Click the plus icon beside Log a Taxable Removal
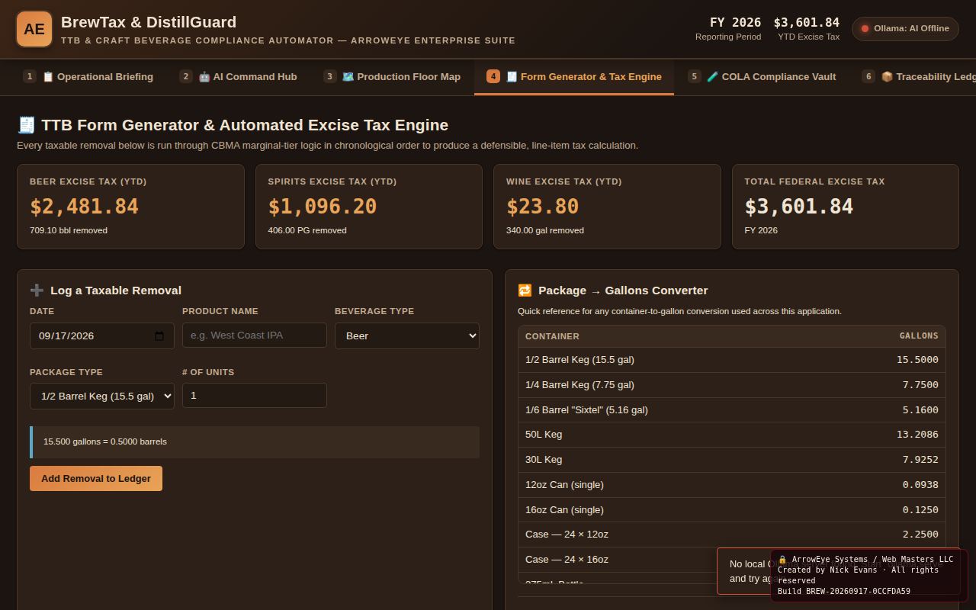The width and height of the screenshot is (976, 610). pos(37,291)
